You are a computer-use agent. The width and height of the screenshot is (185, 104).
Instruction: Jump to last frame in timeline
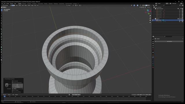pyautogui.click(x=80, y=95)
